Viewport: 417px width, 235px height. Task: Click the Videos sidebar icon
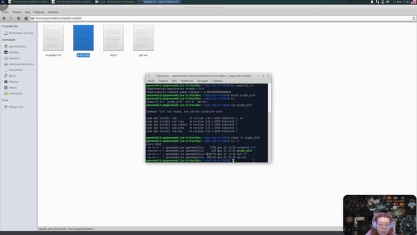pos(6,87)
